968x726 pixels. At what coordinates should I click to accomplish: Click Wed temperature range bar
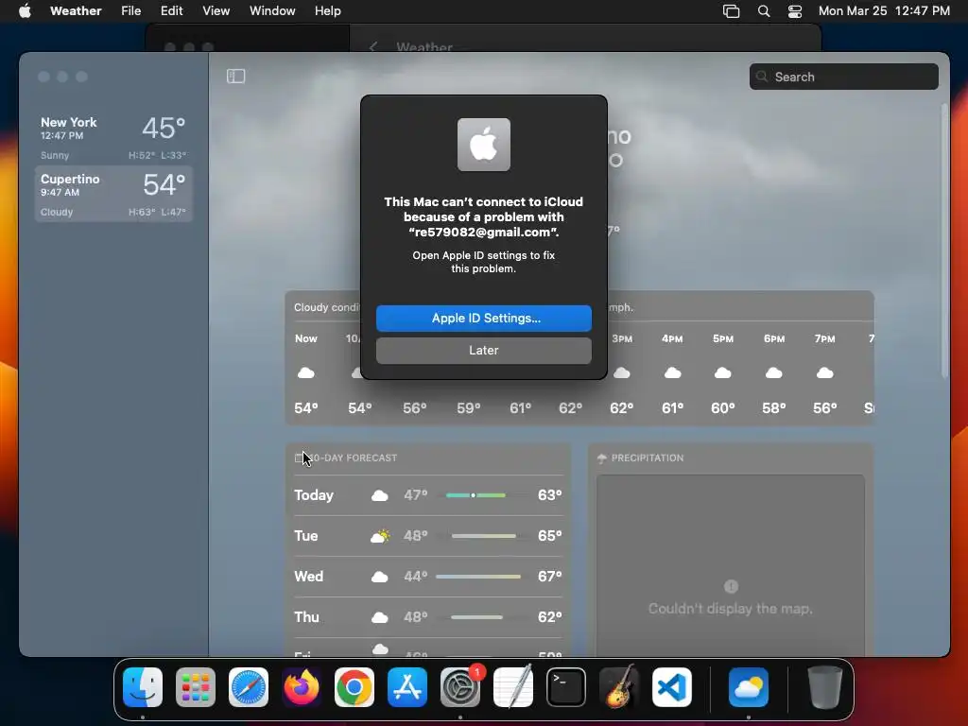[x=478, y=577]
